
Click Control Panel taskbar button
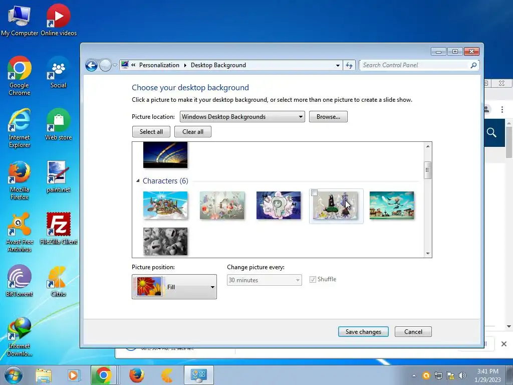pos(198,375)
